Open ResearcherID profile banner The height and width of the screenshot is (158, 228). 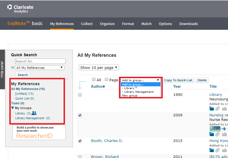(x=39, y=132)
